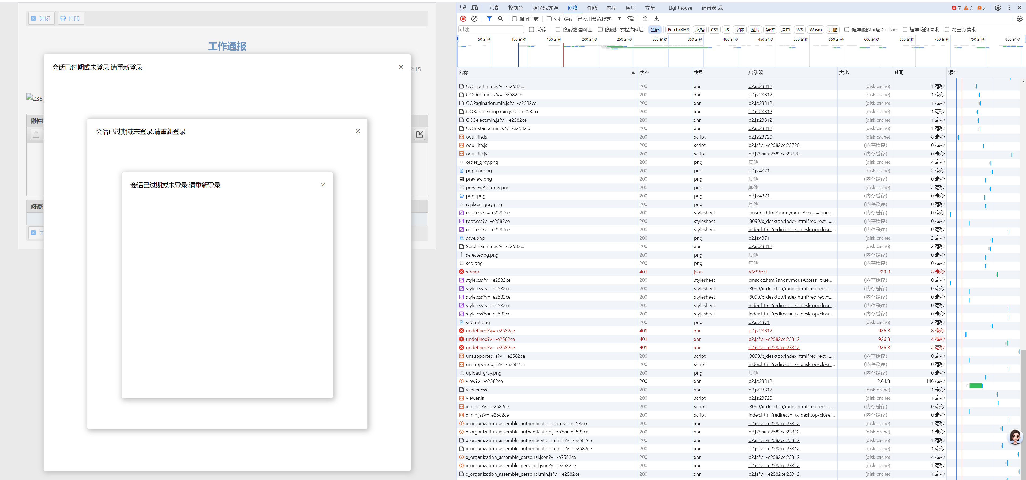1026x480 pixels.
Task: Open network search magnifier
Action: coord(501,19)
